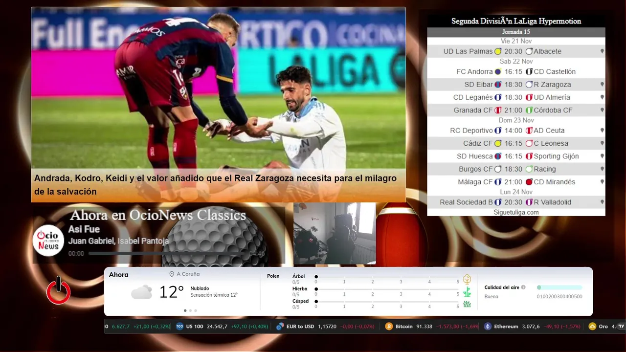Click the EUR to USD flag icon
This screenshot has height=352, width=626.
click(x=280, y=326)
